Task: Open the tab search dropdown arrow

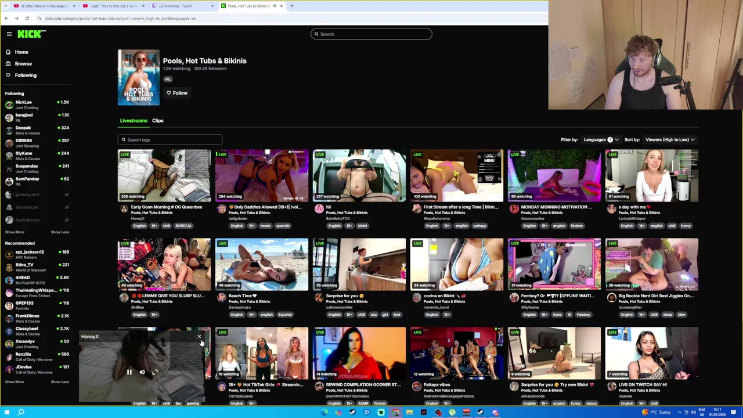Action: tap(5, 6)
